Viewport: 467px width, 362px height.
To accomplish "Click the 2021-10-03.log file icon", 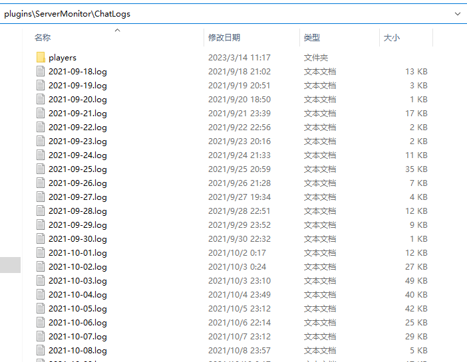I will click(x=41, y=281).
